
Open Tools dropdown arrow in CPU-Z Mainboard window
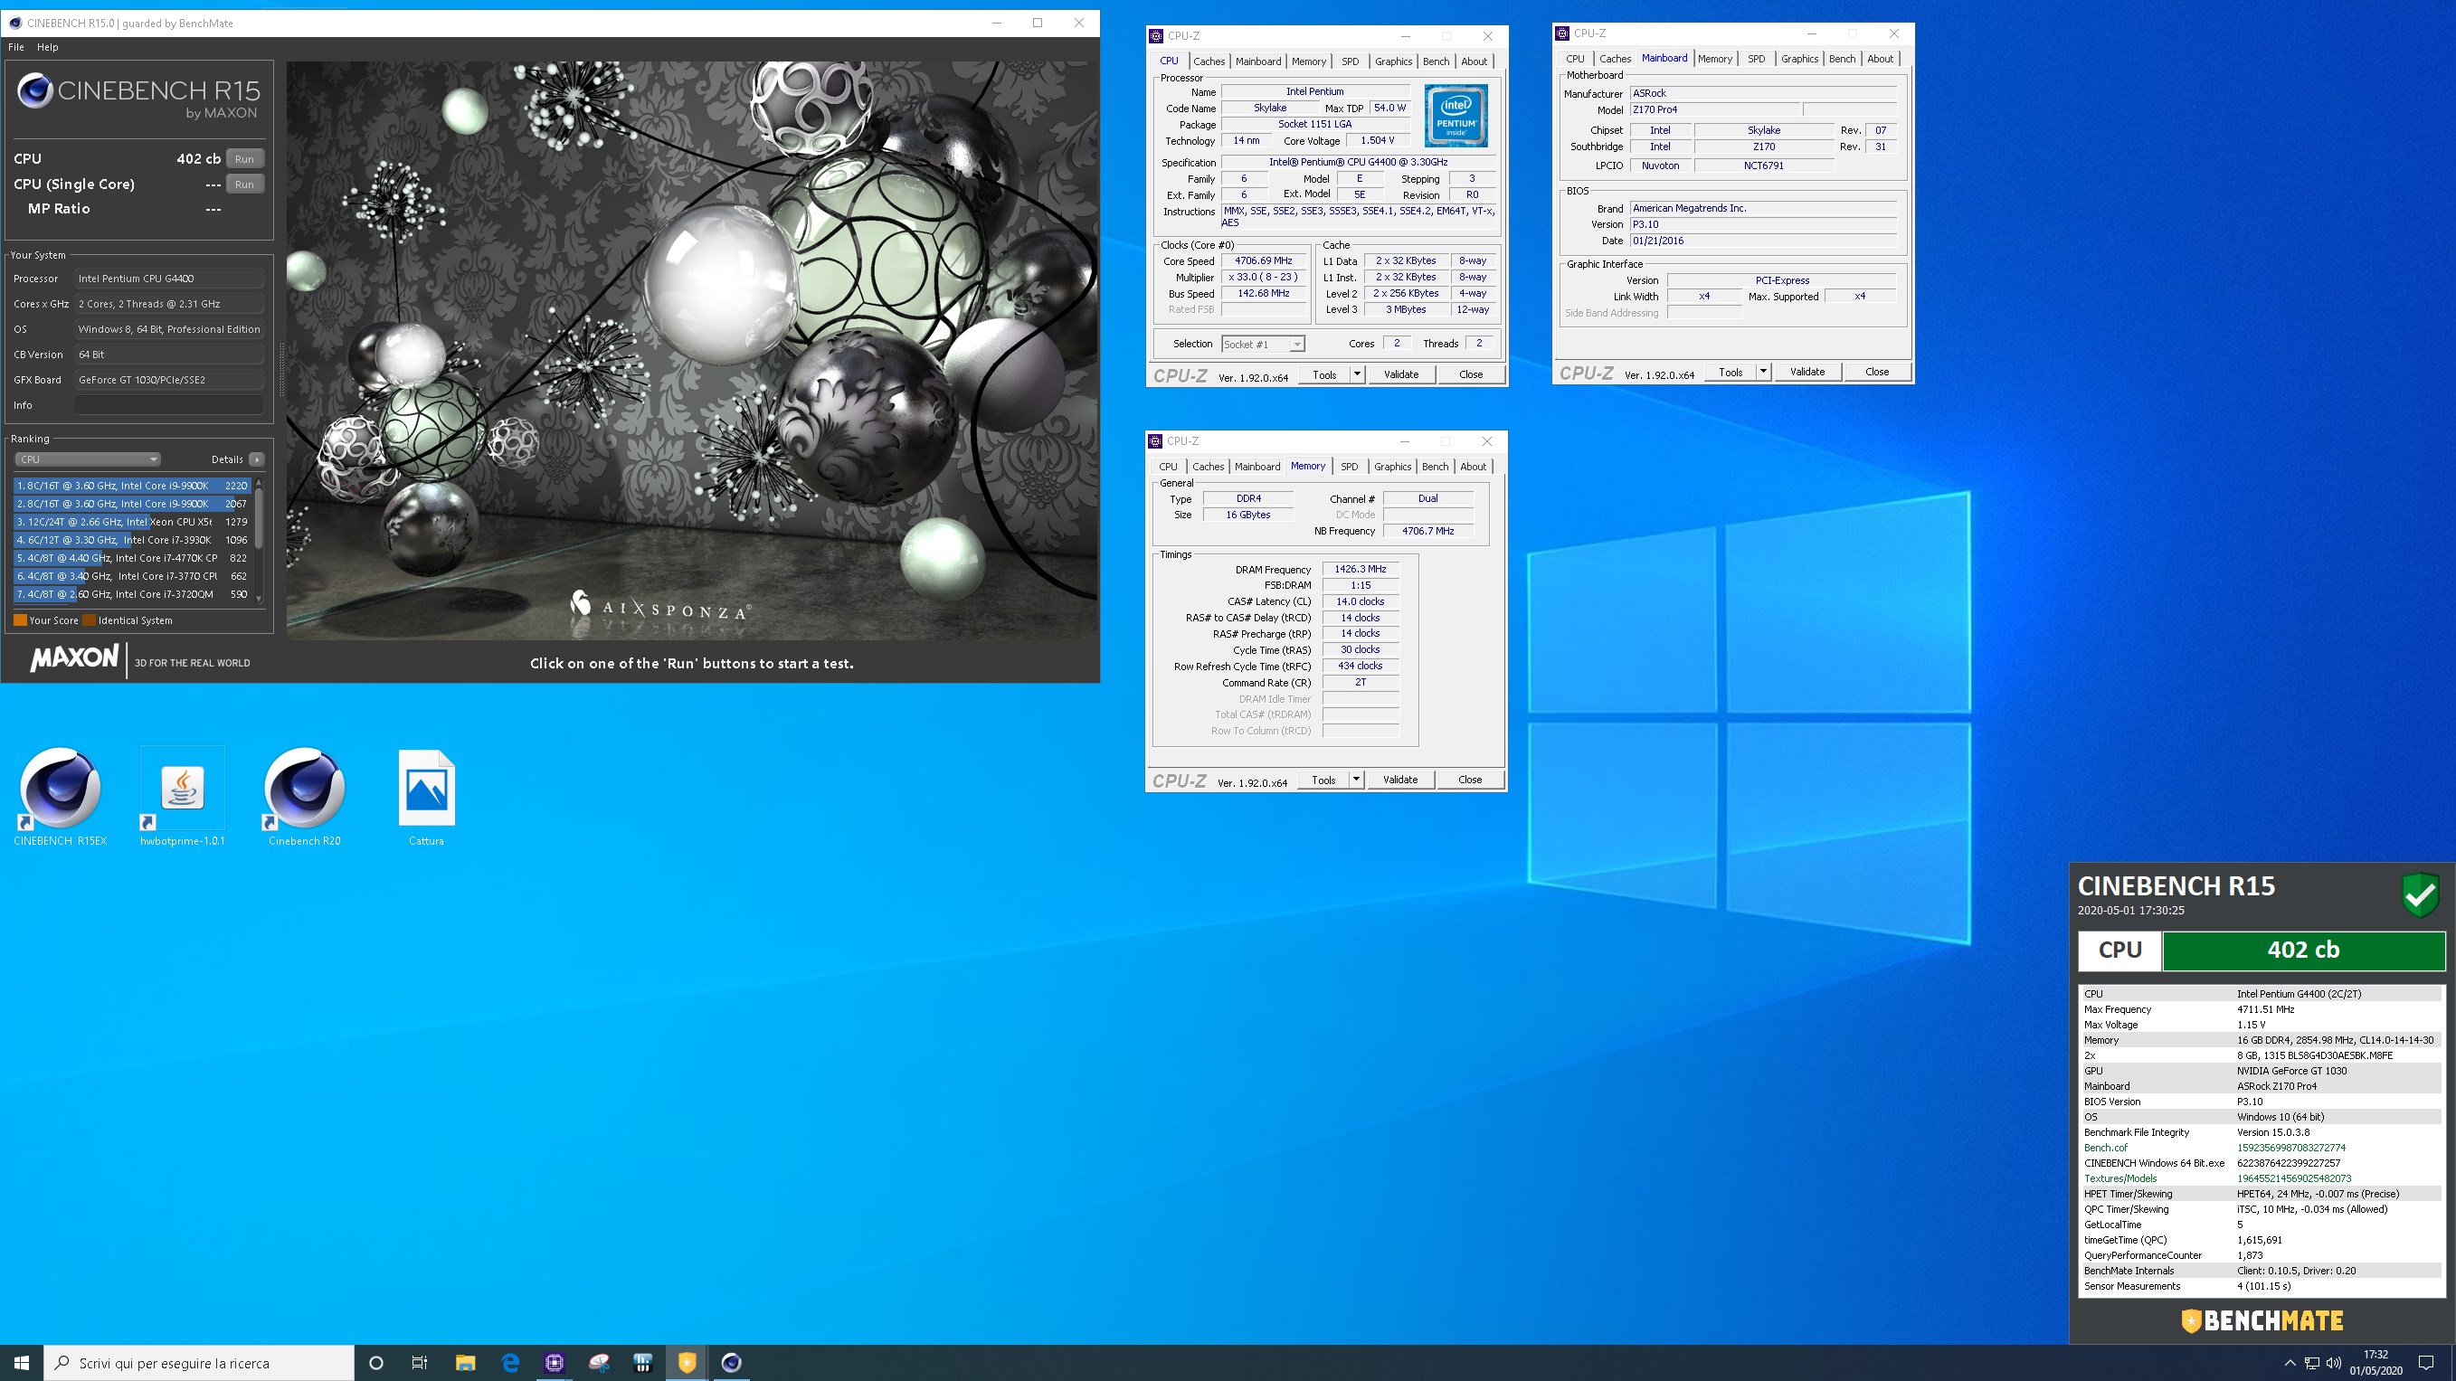1763,372
